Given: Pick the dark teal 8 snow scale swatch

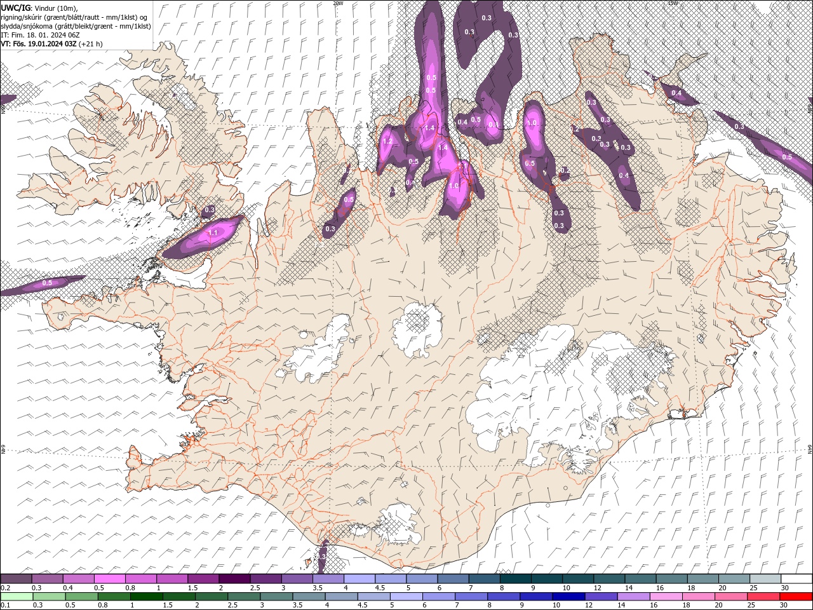Looking at the screenshot, I should pos(514,579).
